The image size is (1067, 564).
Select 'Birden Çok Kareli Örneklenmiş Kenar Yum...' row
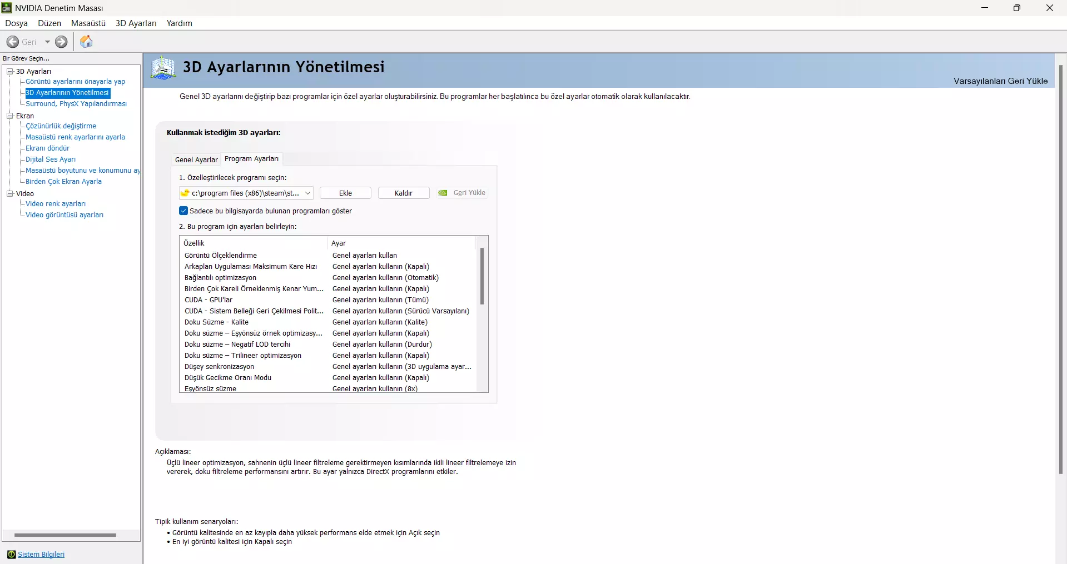[x=328, y=289]
